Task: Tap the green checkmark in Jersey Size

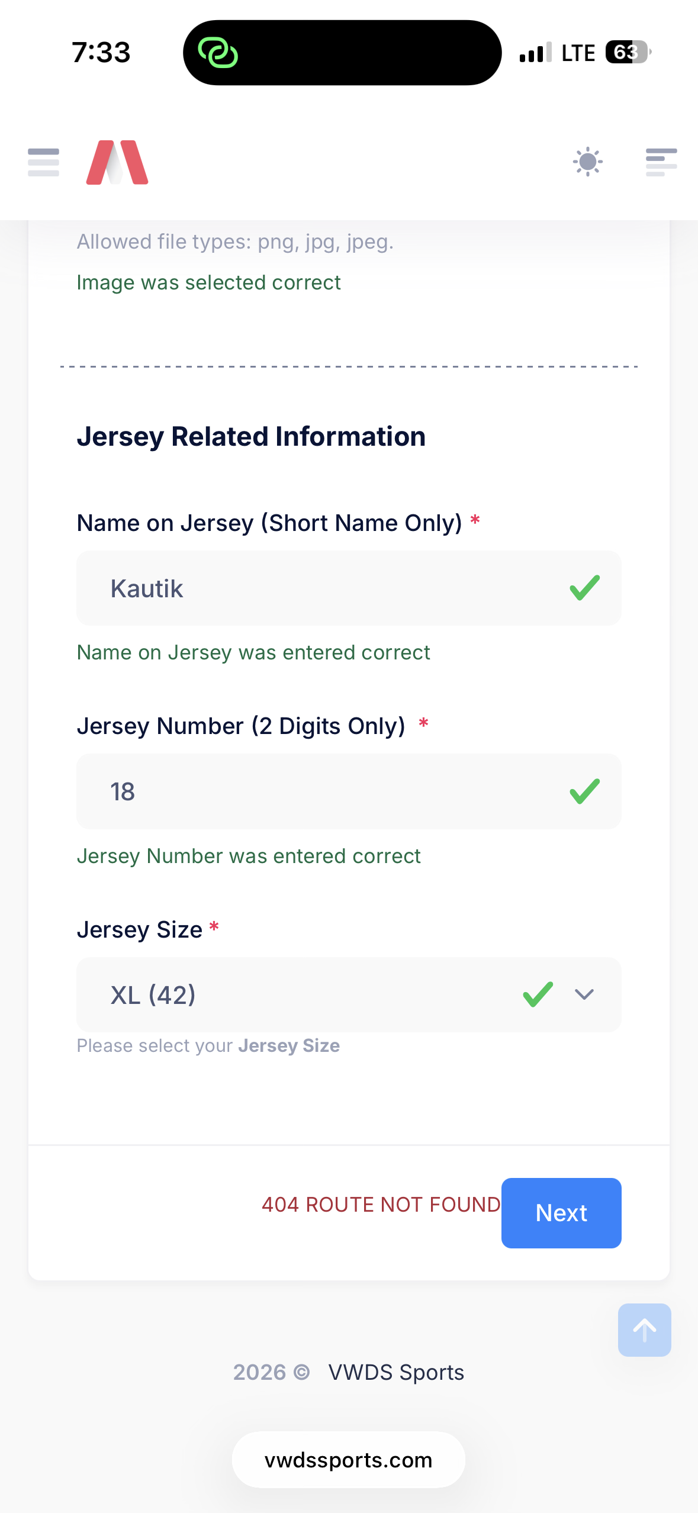Action: pyautogui.click(x=538, y=995)
